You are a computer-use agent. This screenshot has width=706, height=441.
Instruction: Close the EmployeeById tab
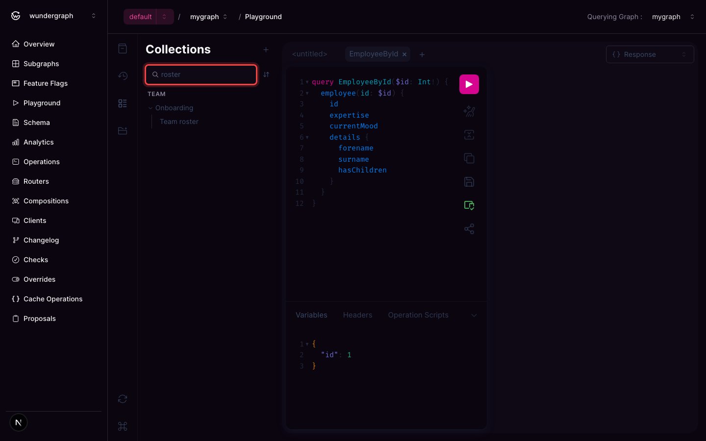[x=404, y=54]
